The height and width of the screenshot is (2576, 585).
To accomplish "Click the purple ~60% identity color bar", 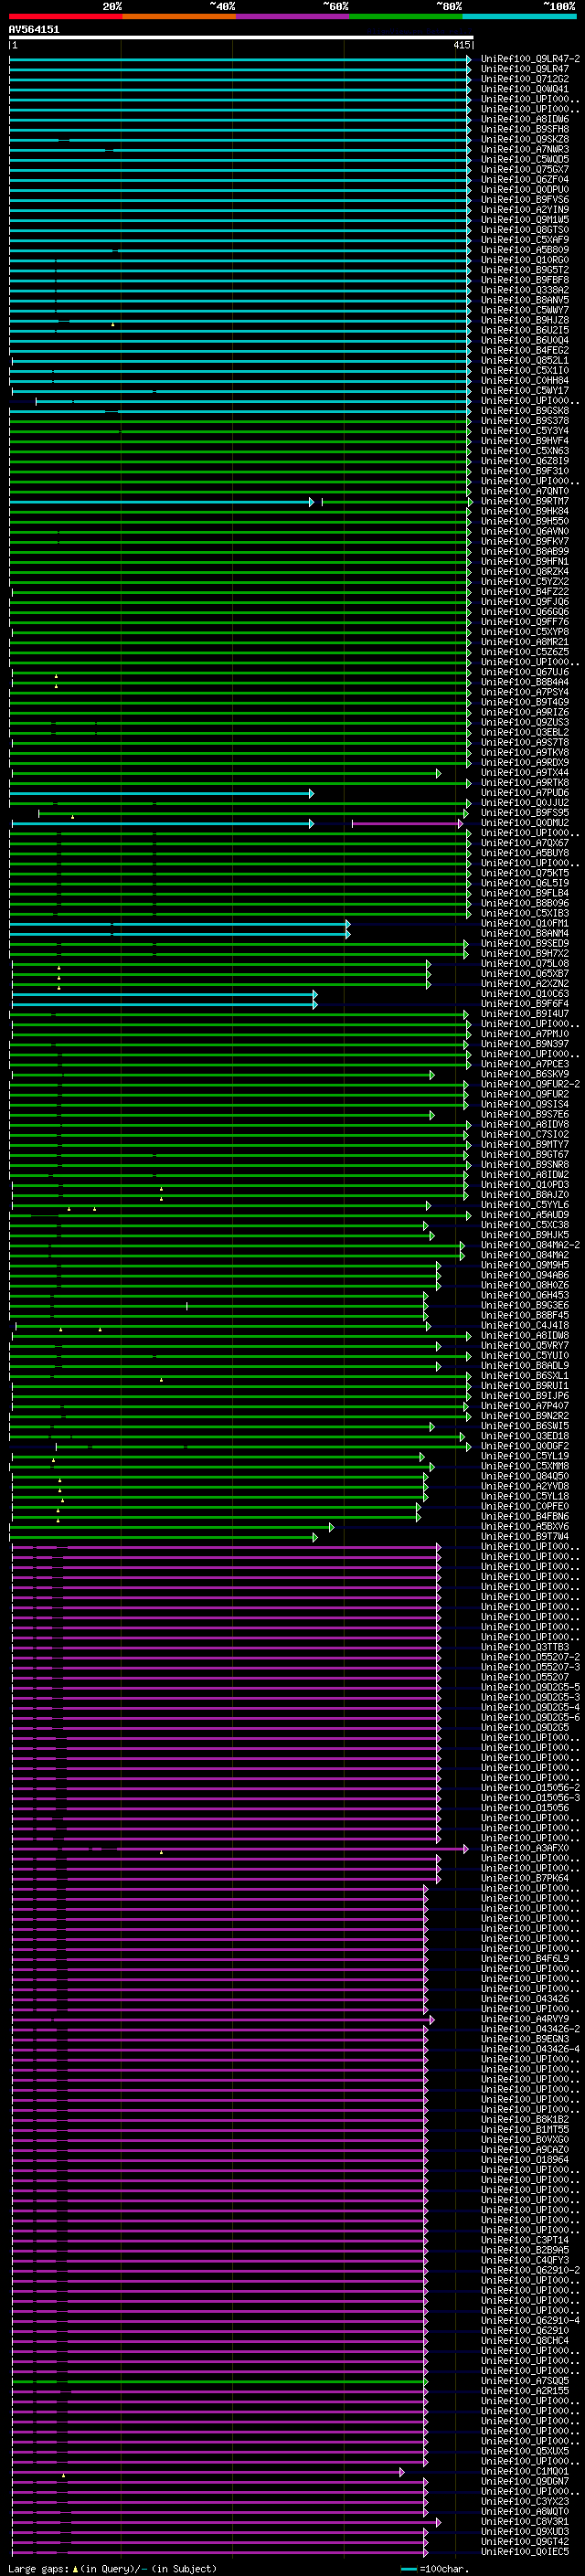I will pos(292,16).
